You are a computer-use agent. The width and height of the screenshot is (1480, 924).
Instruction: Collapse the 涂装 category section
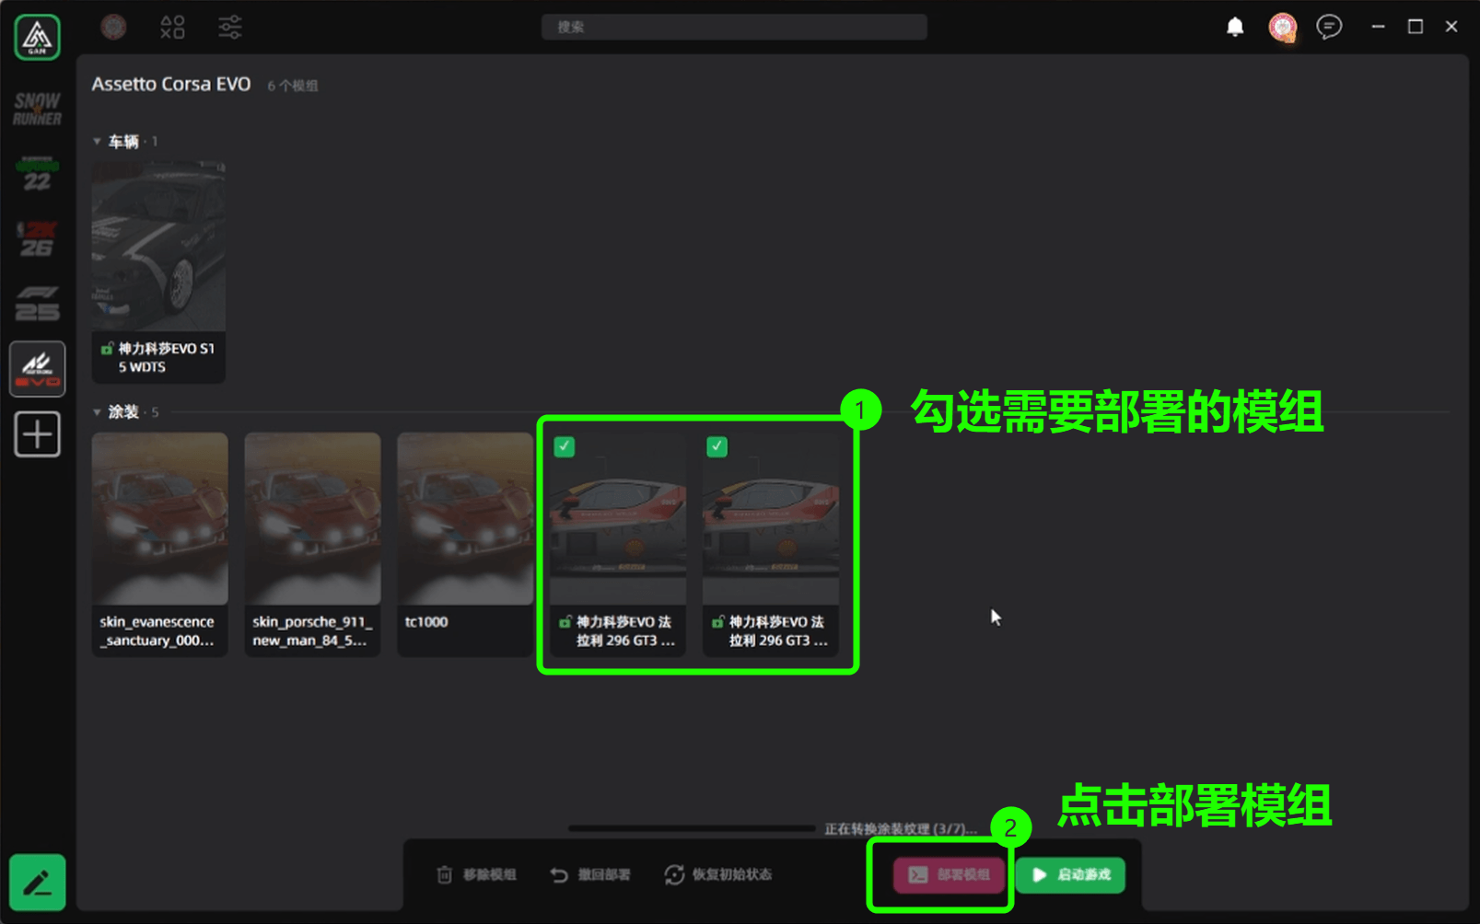(97, 412)
